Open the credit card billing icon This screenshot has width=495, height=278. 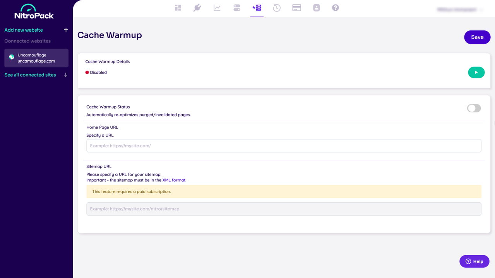click(x=296, y=8)
